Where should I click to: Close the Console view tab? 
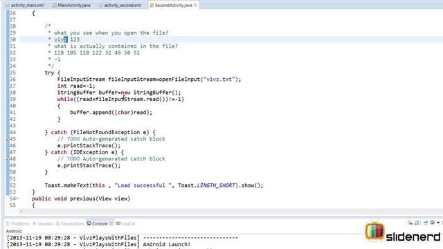point(111,223)
